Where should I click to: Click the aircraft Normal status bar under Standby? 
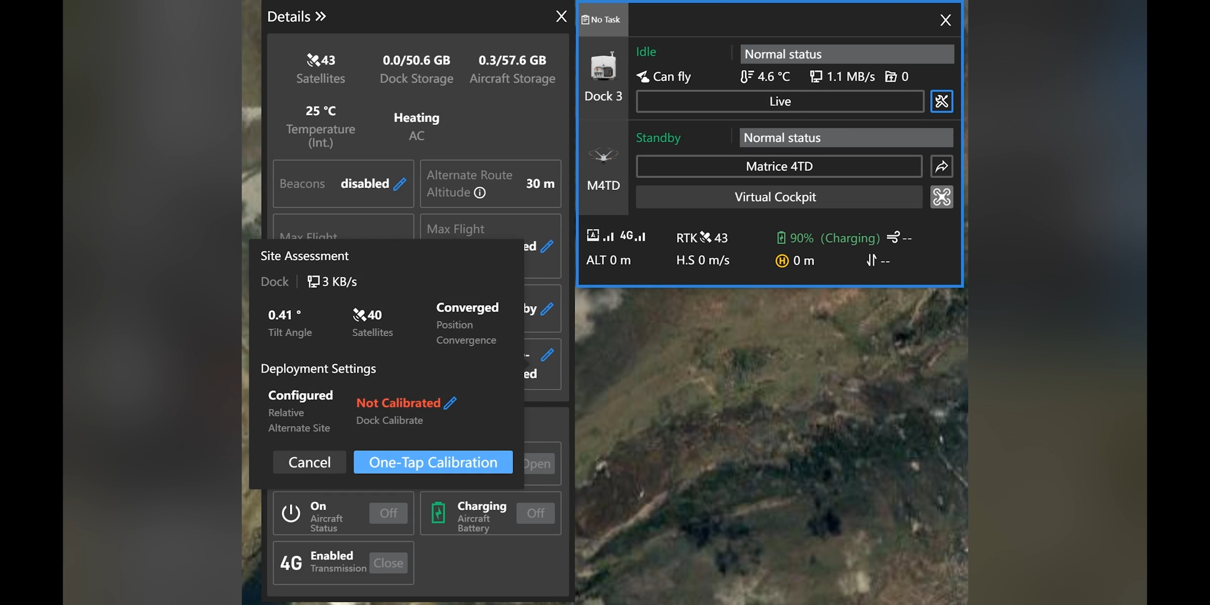coord(846,138)
